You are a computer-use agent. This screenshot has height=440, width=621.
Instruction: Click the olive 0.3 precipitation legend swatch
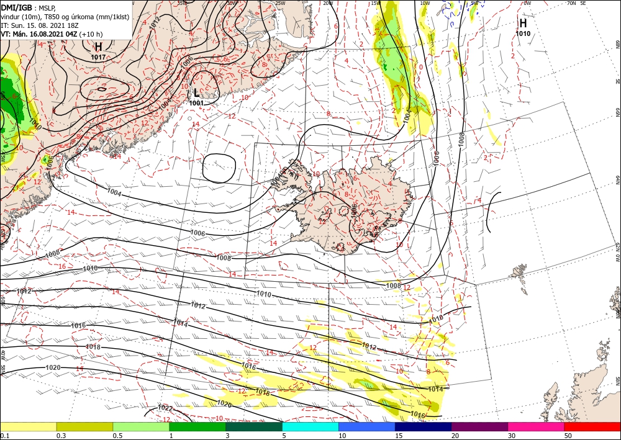click(x=84, y=426)
